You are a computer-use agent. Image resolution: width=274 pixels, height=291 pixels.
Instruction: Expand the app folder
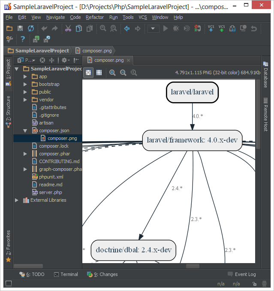(x=25, y=76)
